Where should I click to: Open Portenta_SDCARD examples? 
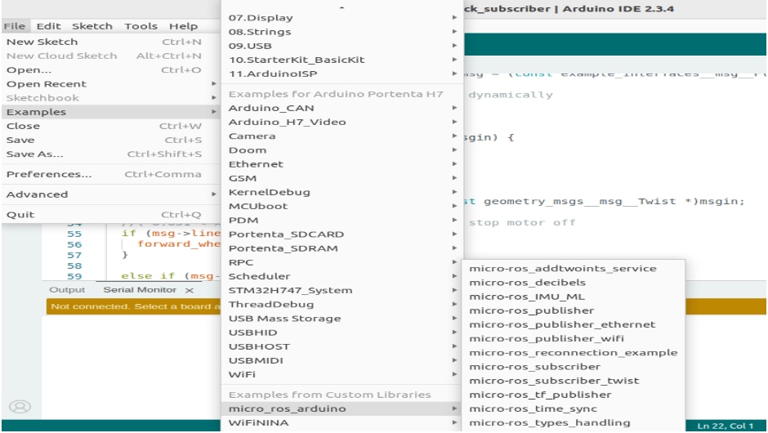342,234
